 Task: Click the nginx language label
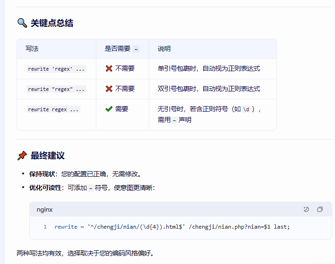44,209
